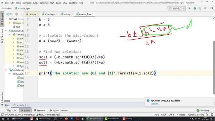Click the Update link in notification
Image resolution: width=215 pixels, height=121 pixels.
pos(155,104)
